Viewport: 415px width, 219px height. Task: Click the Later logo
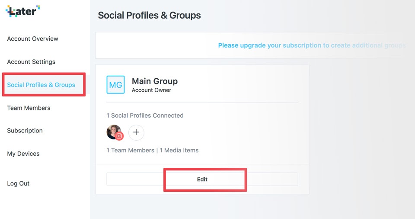(23, 11)
